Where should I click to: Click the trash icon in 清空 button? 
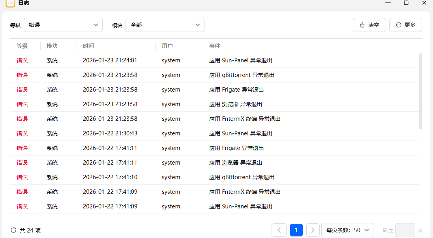pos(362,25)
